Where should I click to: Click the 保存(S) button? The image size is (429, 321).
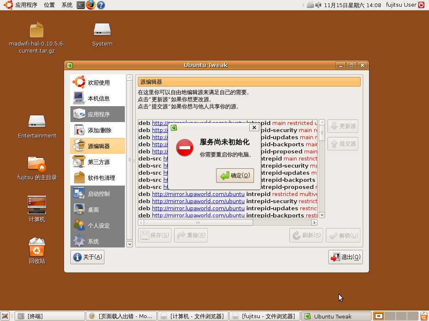click(155, 235)
